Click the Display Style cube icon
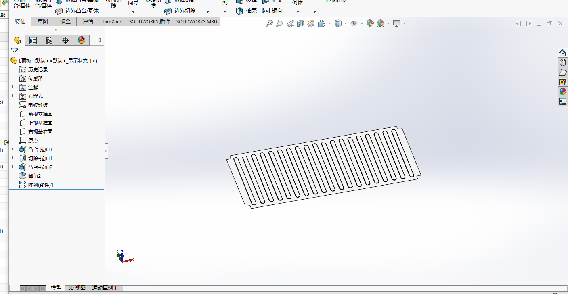 tap(338, 24)
